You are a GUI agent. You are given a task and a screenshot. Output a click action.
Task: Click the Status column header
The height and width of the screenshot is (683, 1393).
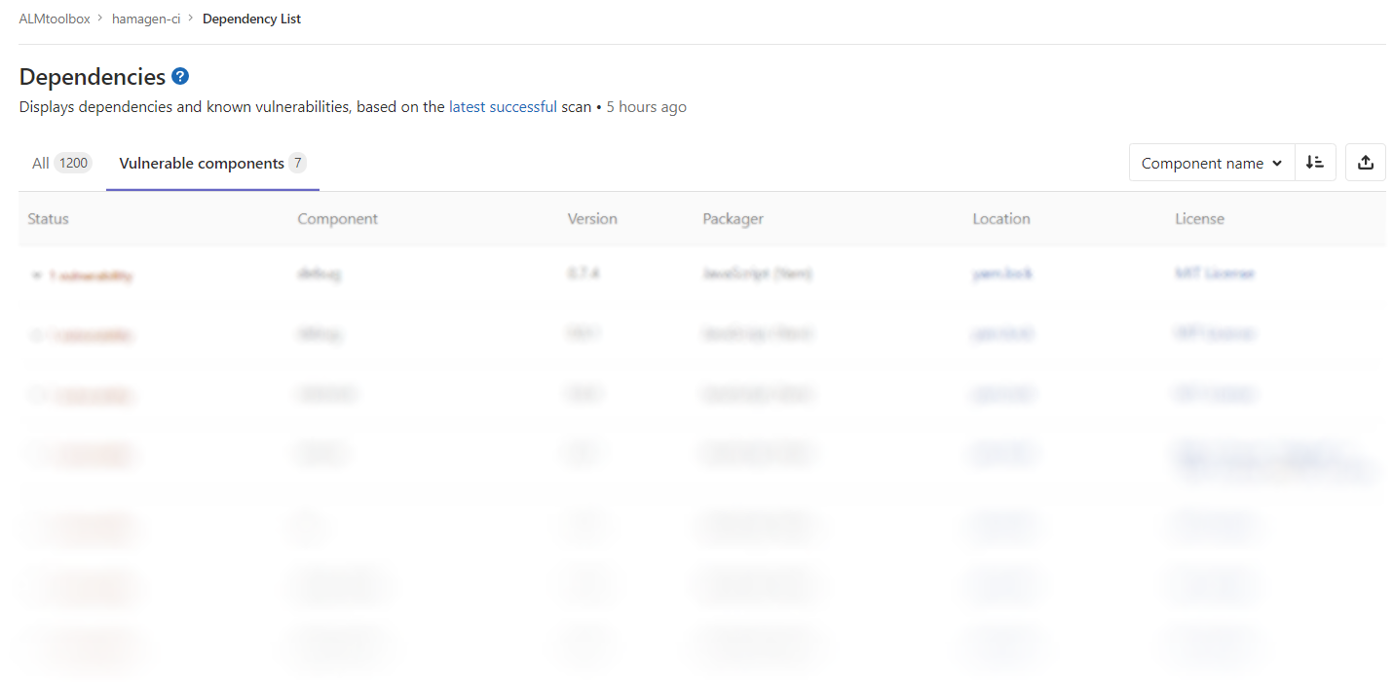[49, 218]
